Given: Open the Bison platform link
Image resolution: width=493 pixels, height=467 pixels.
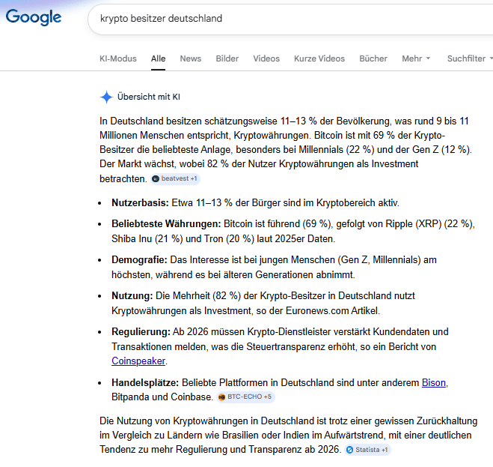Looking at the screenshot, I should pyautogui.click(x=434, y=382).
